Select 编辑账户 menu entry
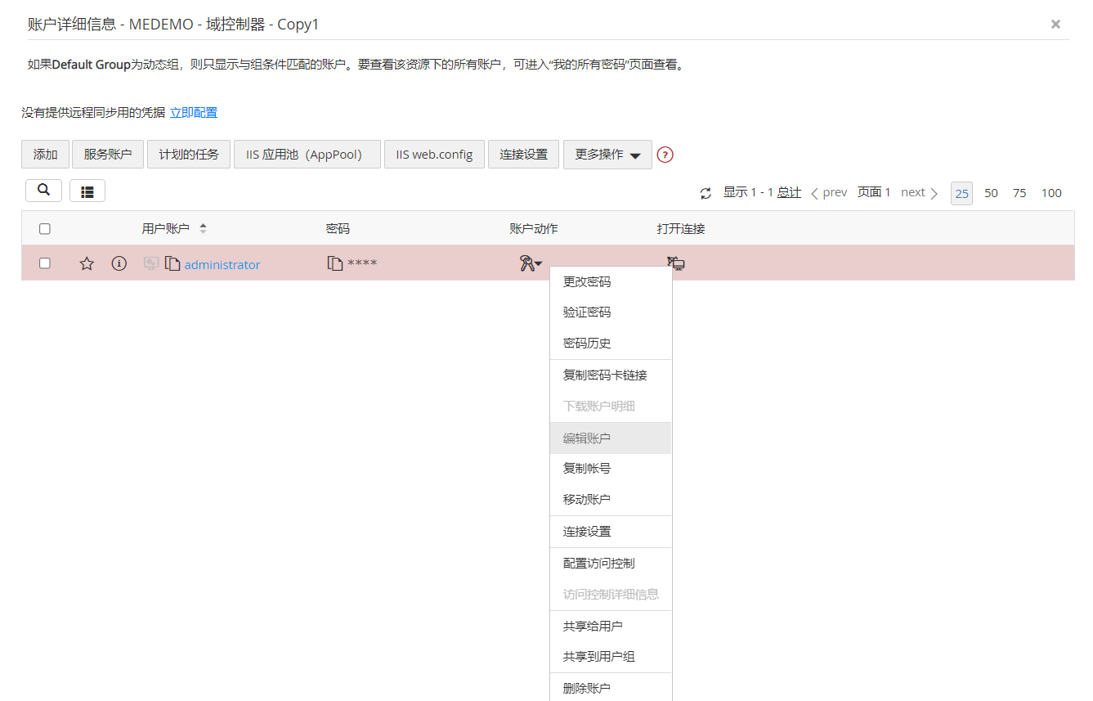 [611, 438]
